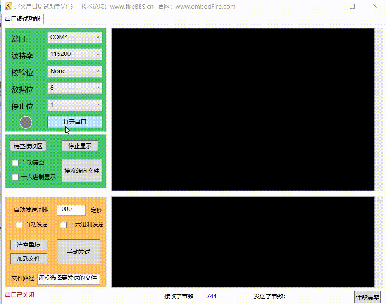Click 加载文件 to load a file
The height and width of the screenshot is (304, 386).
(28, 259)
